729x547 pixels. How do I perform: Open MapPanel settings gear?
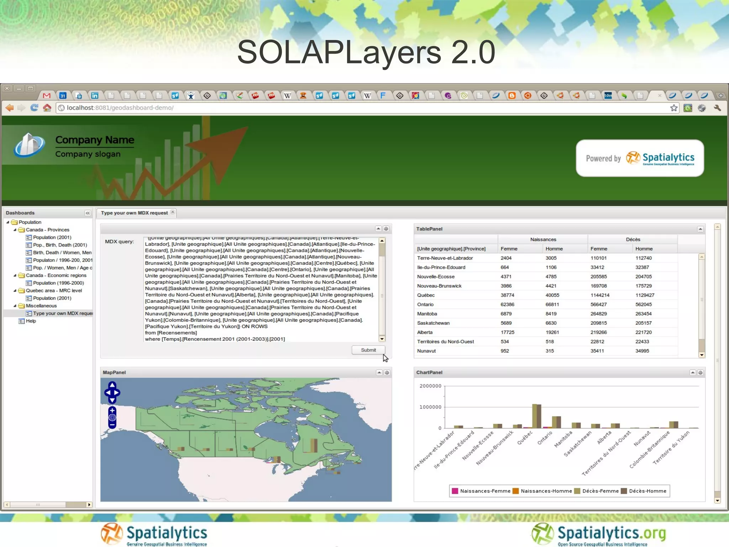point(387,373)
